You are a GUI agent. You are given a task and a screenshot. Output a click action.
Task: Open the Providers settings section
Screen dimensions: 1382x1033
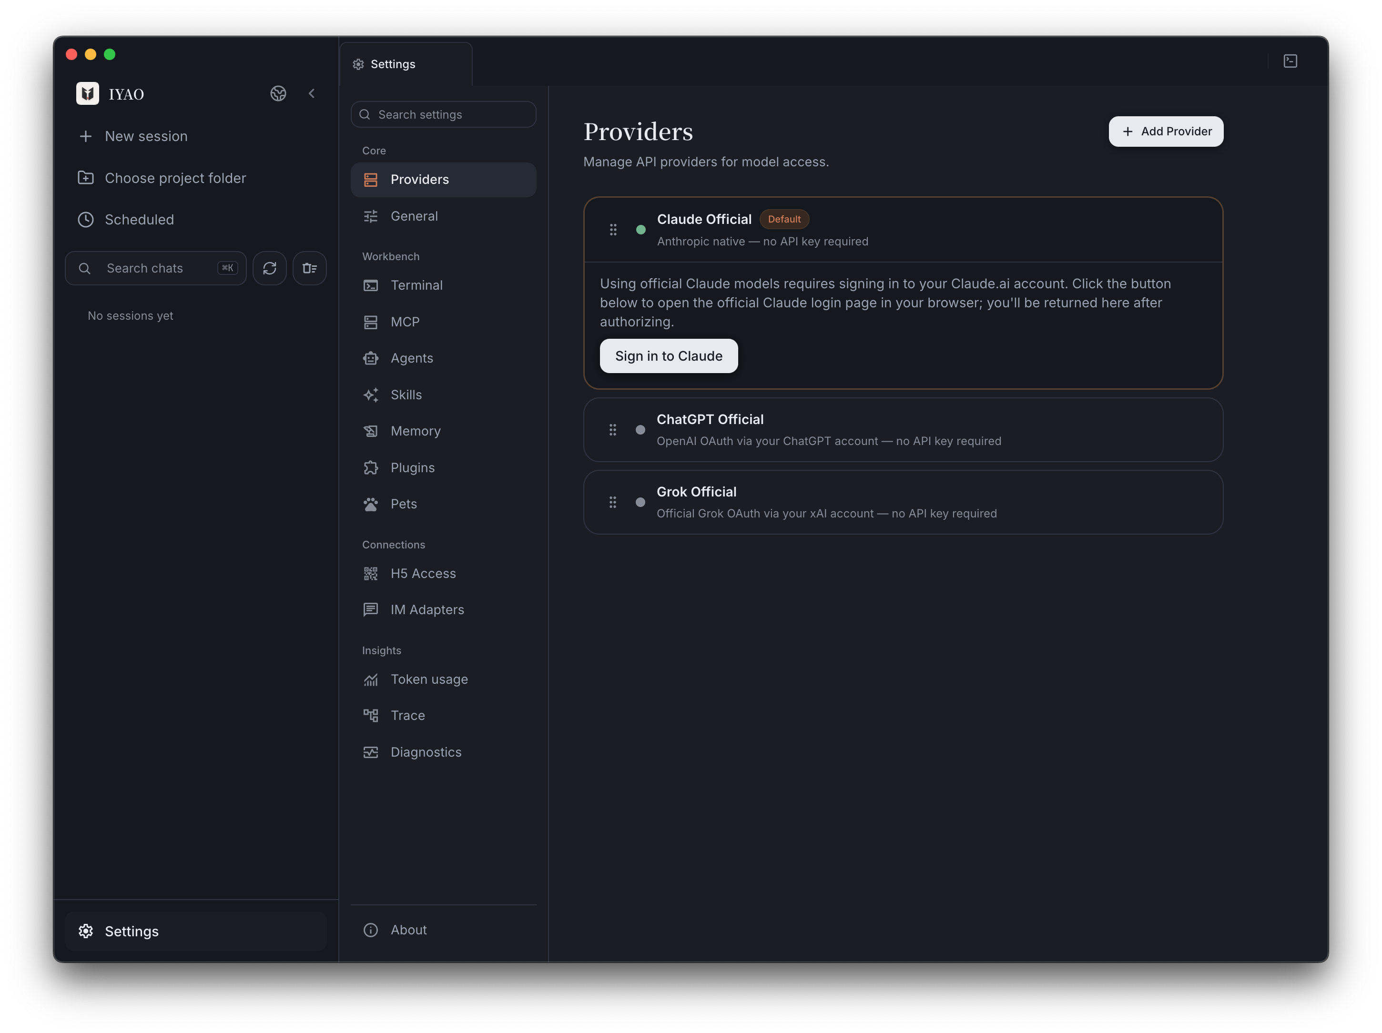pos(444,180)
